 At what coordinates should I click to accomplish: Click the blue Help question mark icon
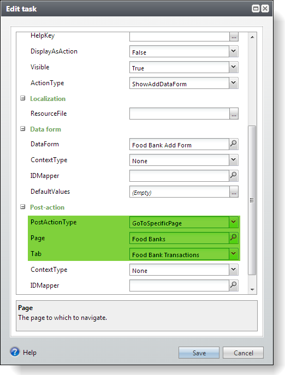[x=15, y=352]
